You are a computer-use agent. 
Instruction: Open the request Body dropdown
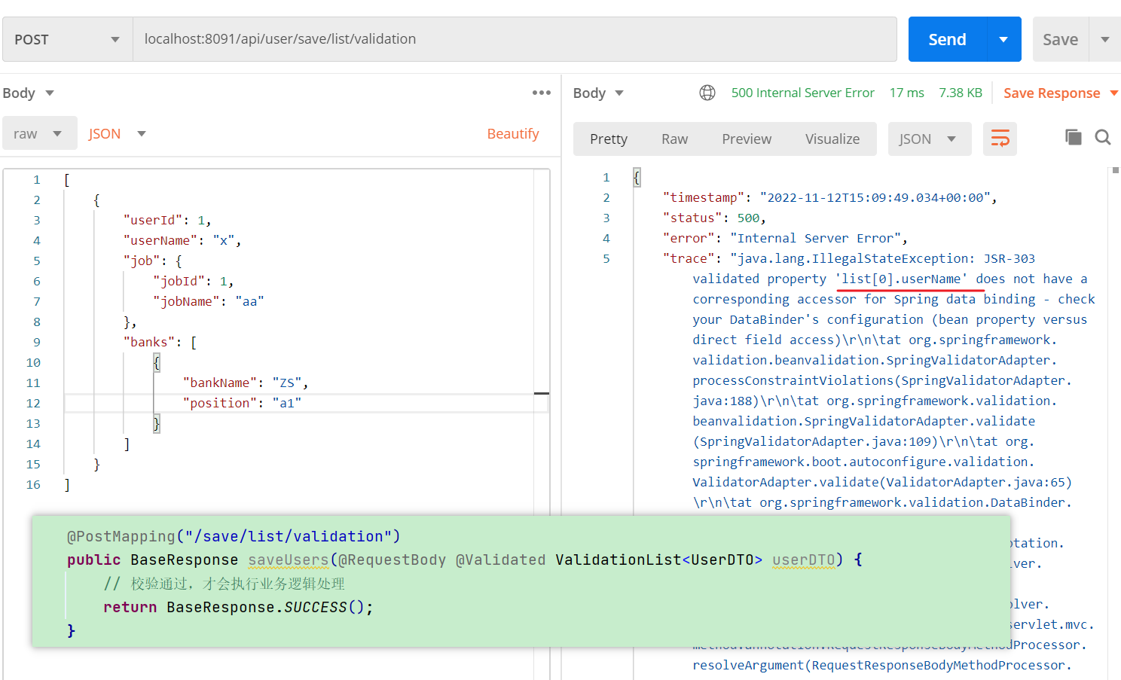tap(28, 93)
